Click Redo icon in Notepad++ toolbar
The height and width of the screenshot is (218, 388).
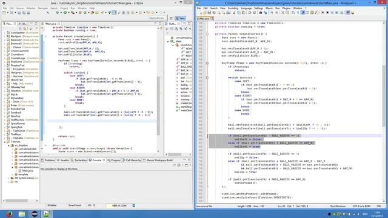click(x=255, y=13)
